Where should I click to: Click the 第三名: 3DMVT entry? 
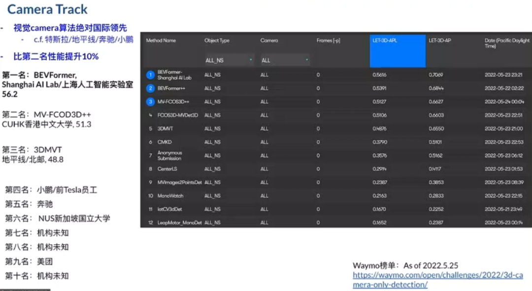[x=33, y=155]
